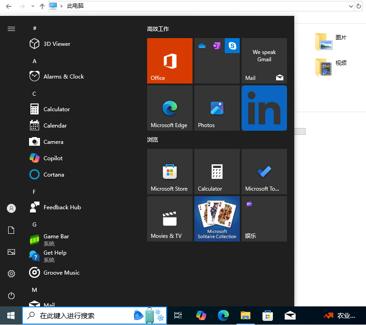Open the OneDrive small tile
Image resolution: width=366 pixels, height=325 pixels.
pyautogui.click(x=202, y=46)
